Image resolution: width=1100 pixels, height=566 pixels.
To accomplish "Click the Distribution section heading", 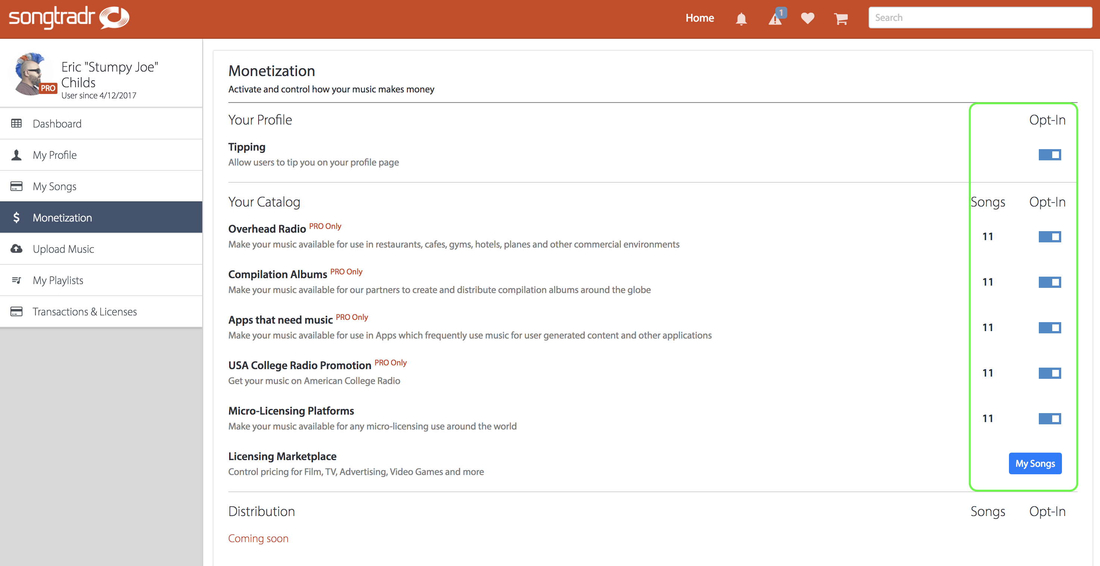I will 261,511.
